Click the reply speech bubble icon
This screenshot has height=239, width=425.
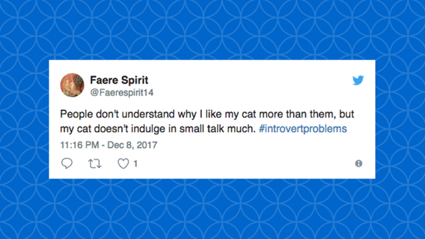[67, 164]
